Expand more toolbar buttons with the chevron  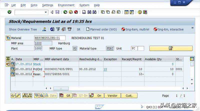[x=192, y=28]
